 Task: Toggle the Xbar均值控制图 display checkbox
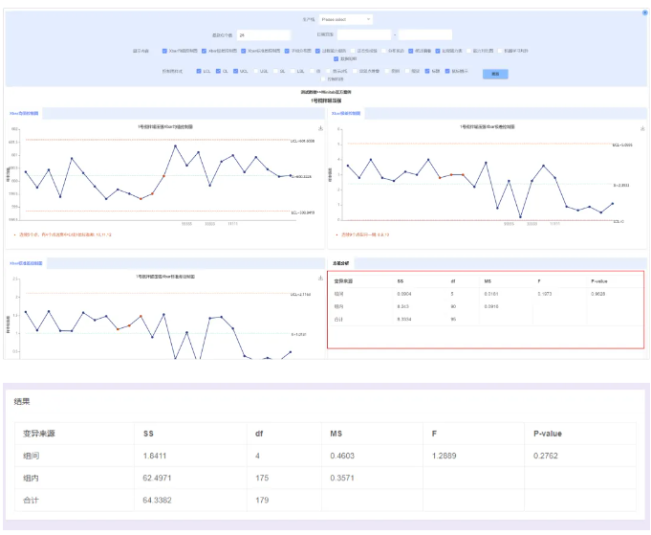165,51
